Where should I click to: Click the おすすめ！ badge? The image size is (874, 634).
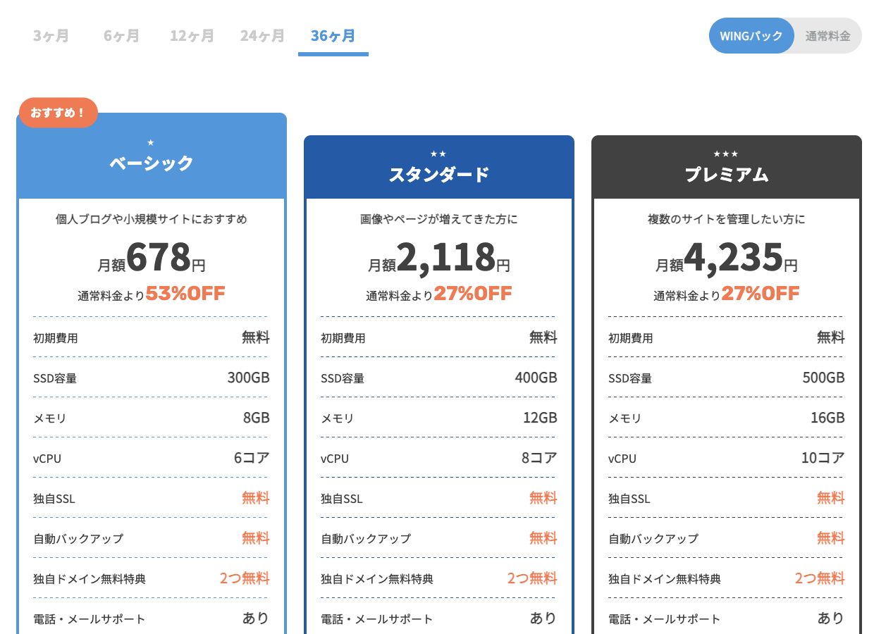pyautogui.click(x=58, y=113)
